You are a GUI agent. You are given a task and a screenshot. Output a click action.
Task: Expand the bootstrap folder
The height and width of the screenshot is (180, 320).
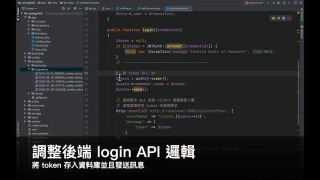click(25, 53)
